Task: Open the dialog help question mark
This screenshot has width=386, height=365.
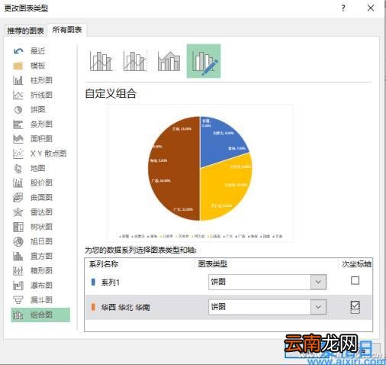Action: click(343, 8)
